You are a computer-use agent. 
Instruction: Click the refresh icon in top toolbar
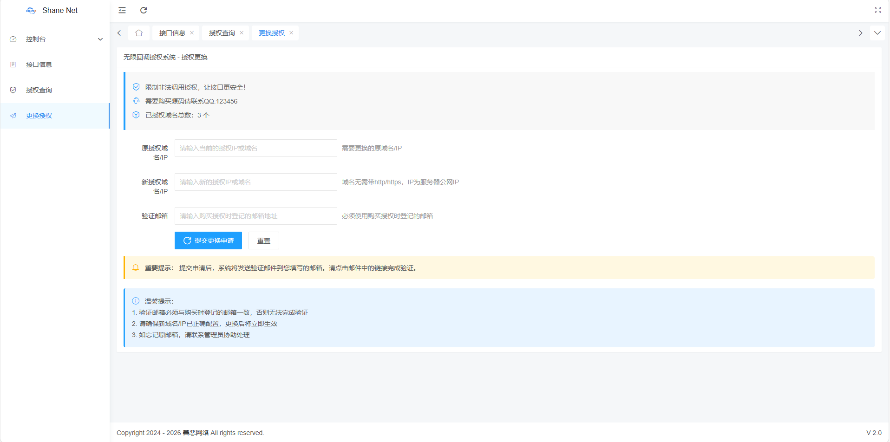pos(144,10)
